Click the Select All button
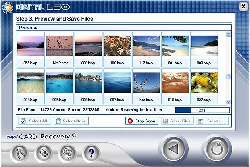Screen dimensions: 250x167 (x=35, y=121)
